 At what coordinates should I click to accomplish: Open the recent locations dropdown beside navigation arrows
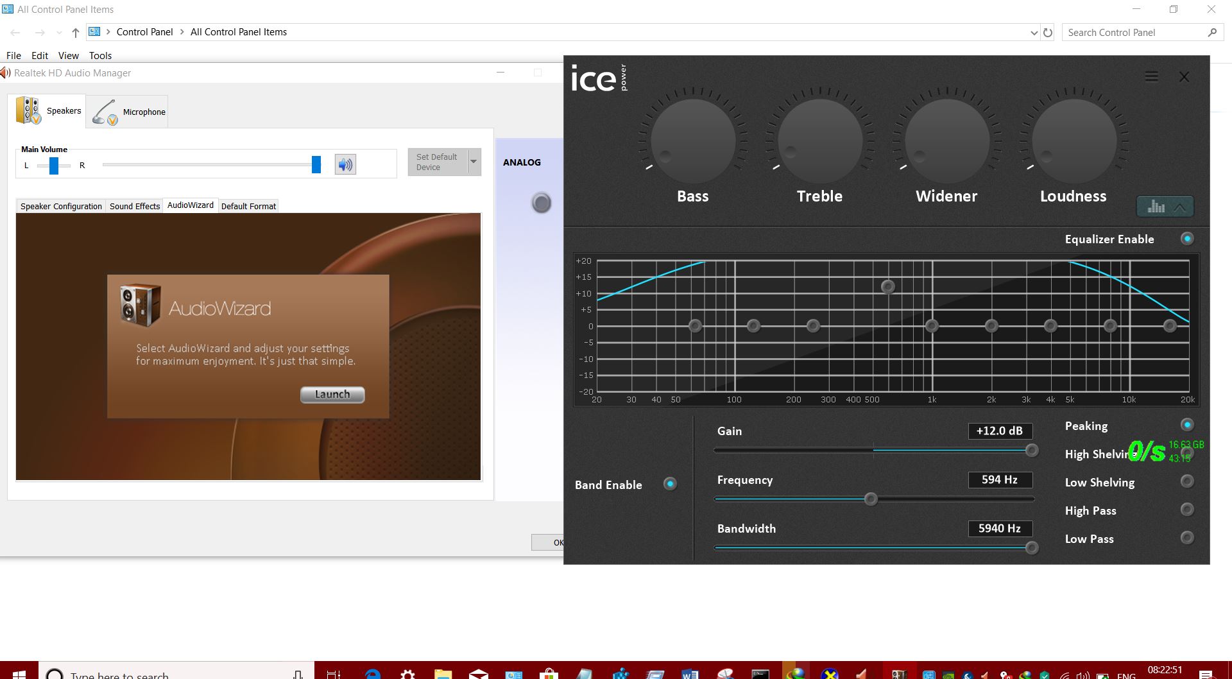coord(59,32)
